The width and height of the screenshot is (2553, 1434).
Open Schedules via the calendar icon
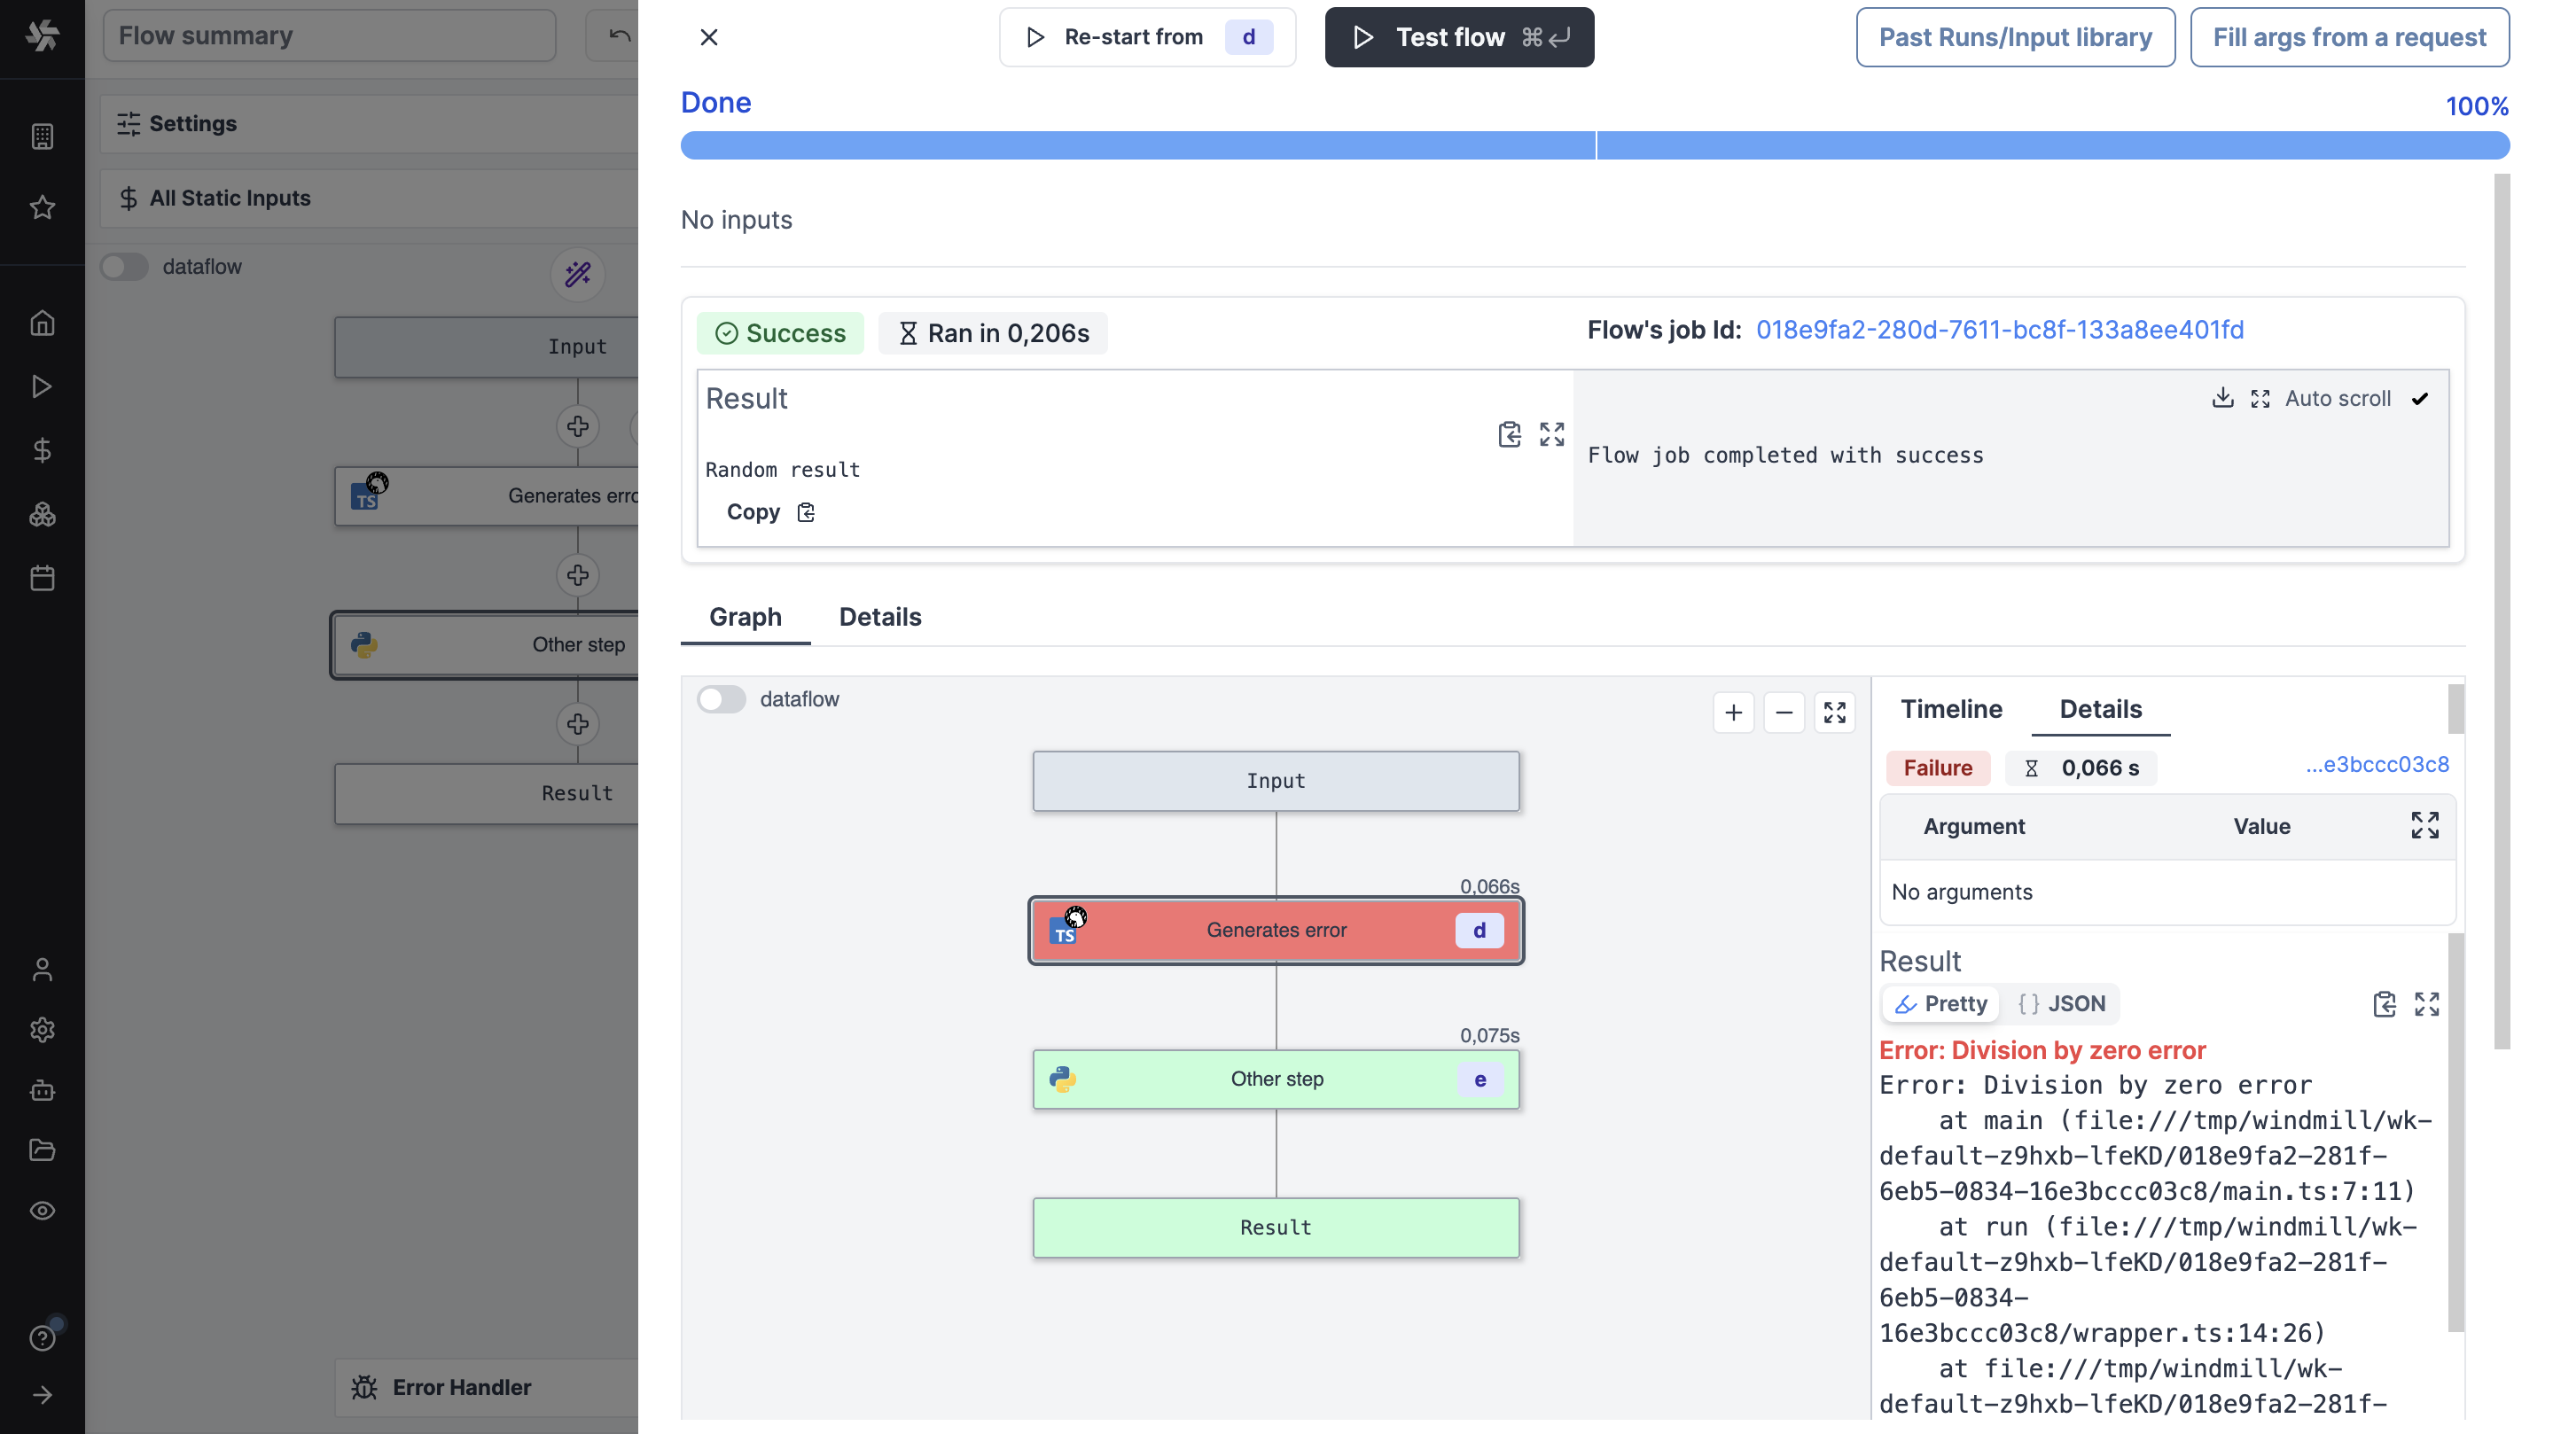tap(43, 578)
